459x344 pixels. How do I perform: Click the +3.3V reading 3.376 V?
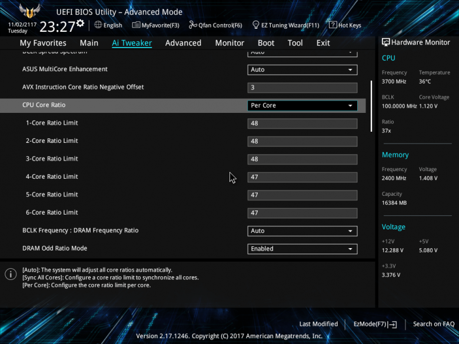pyautogui.click(x=391, y=275)
